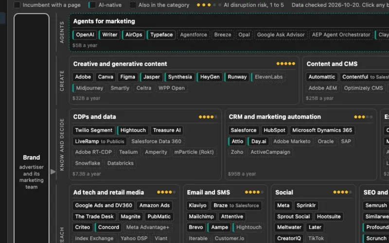The image size is (389, 243).
Task: Select the Concord chip
Action: tap(108, 227)
